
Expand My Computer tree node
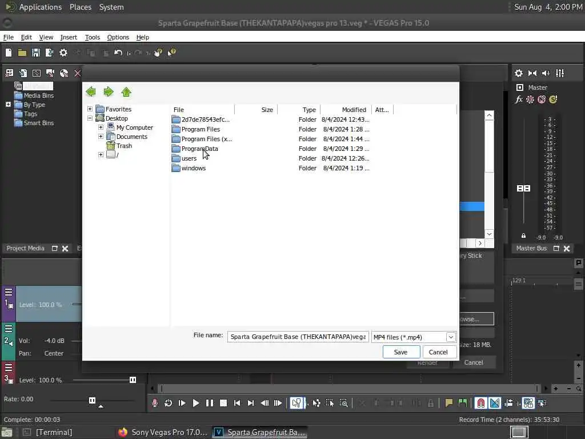pos(101,127)
